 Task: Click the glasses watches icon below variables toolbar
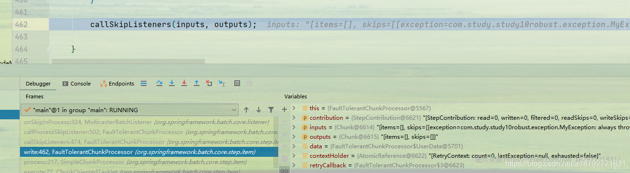coord(284,170)
